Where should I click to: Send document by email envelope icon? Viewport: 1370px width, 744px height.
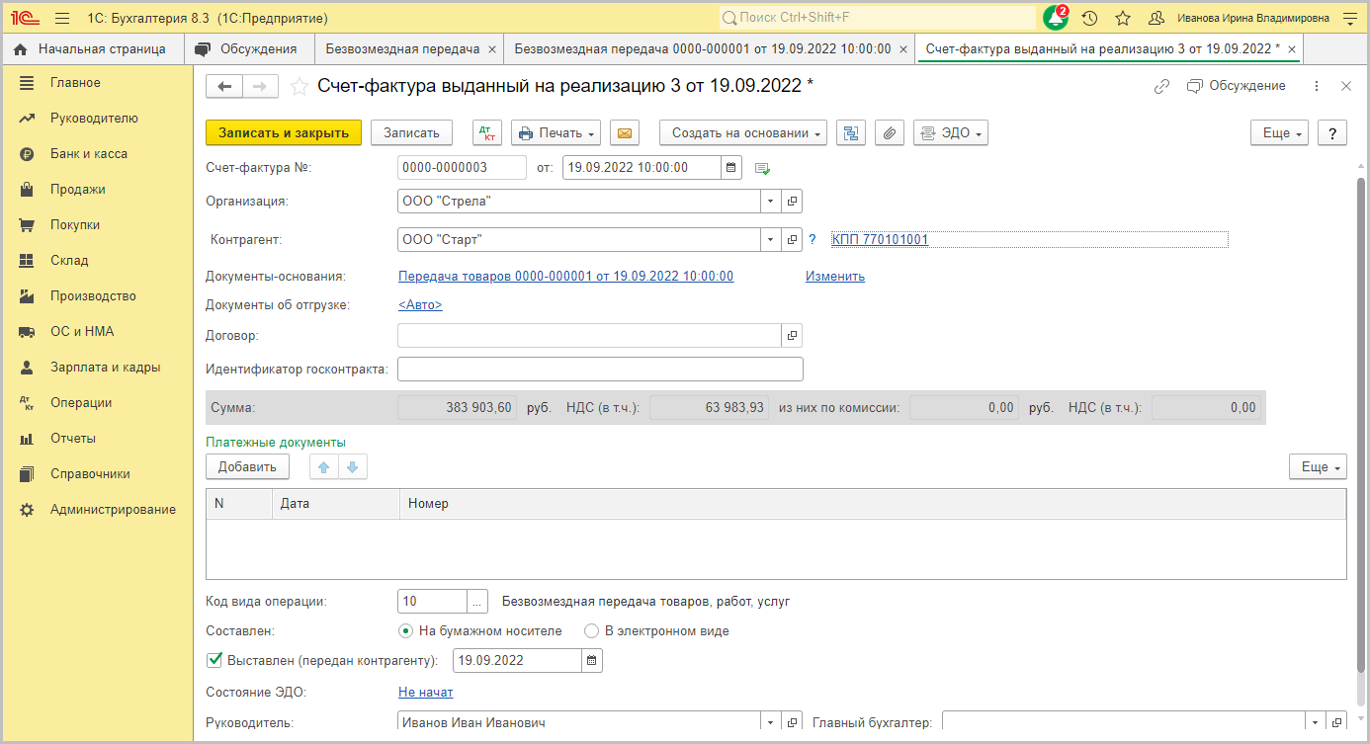click(x=625, y=133)
